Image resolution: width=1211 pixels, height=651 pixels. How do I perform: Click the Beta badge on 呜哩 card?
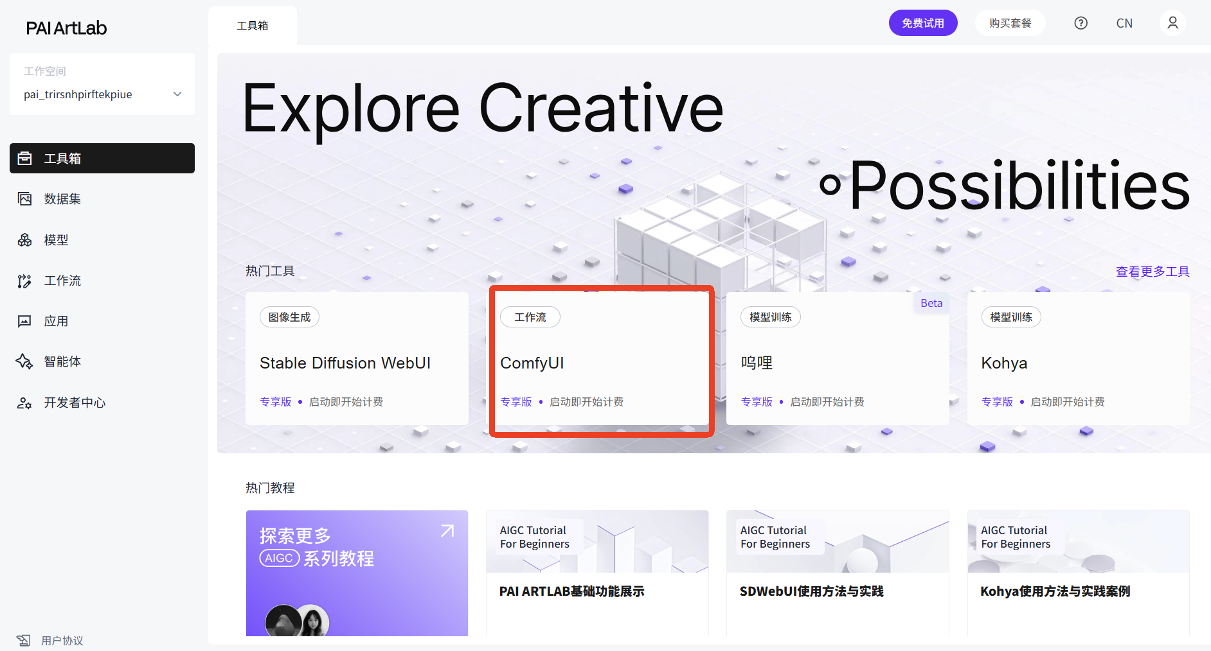[x=931, y=303]
